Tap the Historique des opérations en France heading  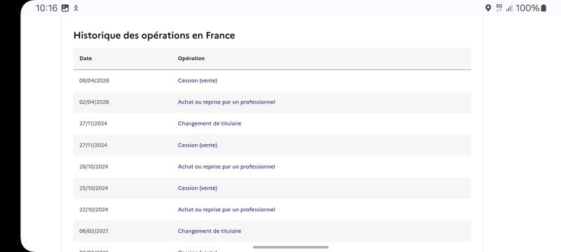(154, 35)
